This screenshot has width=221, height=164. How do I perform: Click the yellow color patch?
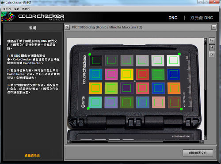(127, 74)
